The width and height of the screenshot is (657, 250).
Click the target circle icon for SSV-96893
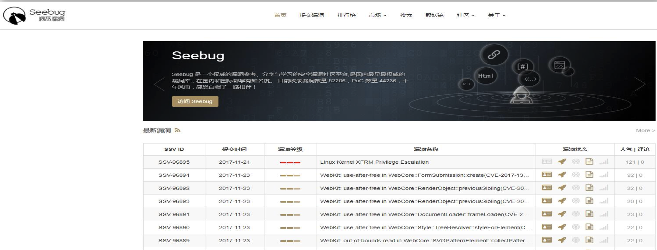[576, 201]
